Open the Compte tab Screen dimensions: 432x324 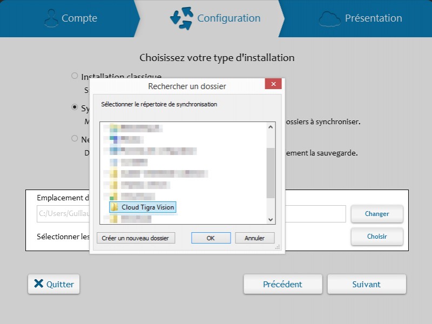70,18
